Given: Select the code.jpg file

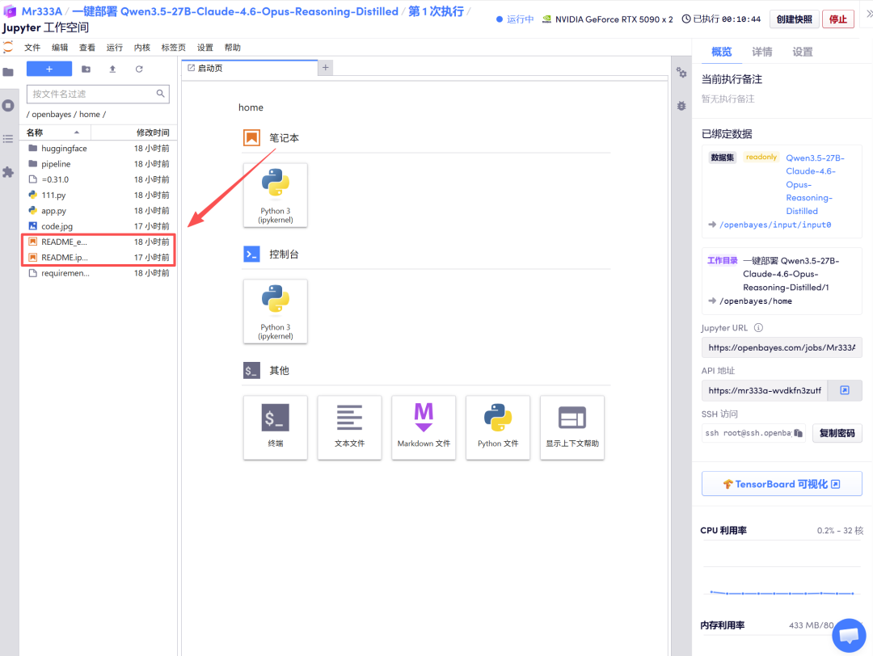Looking at the screenshot, I should coord(98,226).
